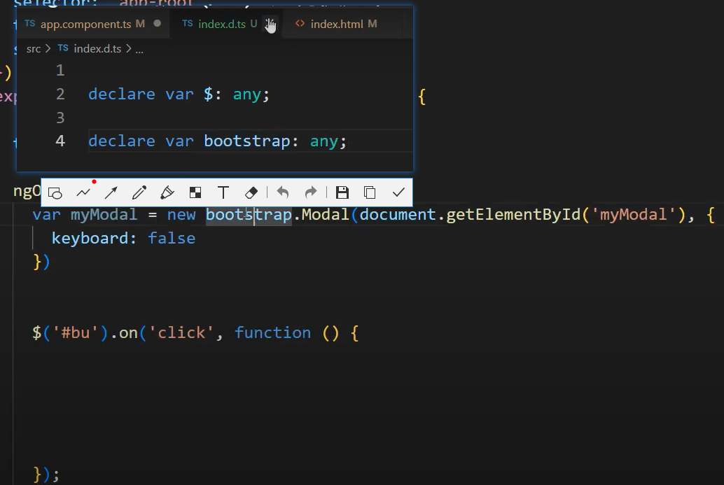The image size is (724, 485).
Task: Click the src breadcrumb folder
Action: [x=34, y=48]
